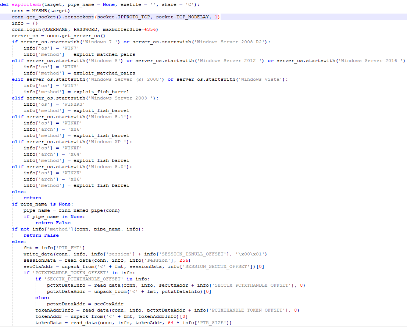Click the 'Windows XP ' string literal
Viewport: 407px width, 327px height.
pyautogui.click(x=107, y=142)
